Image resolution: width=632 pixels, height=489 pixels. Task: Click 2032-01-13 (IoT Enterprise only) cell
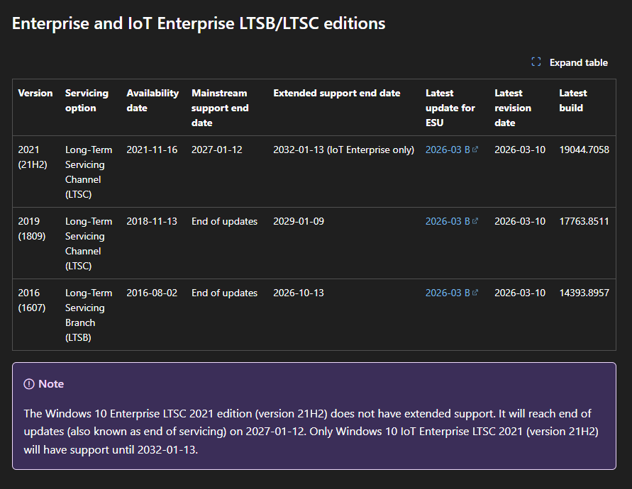pyautogui.click(x=344, y=150)
